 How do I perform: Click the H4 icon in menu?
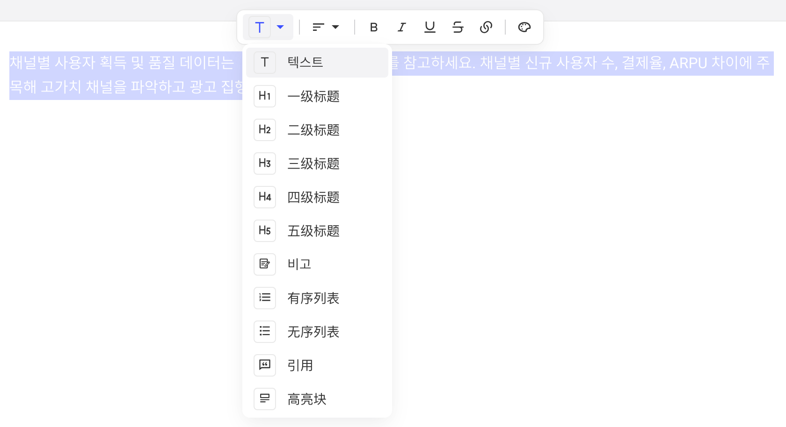tap(265, 197)
